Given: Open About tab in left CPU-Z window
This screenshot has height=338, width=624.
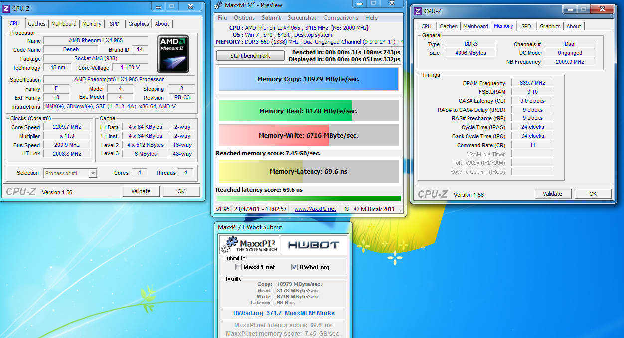Looking at the screenshot, I should click(x=162, y=24).
